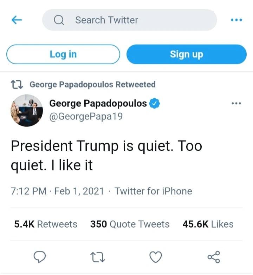View the 350 Quote Tweets list
The image size is (253, 275).
130,224
